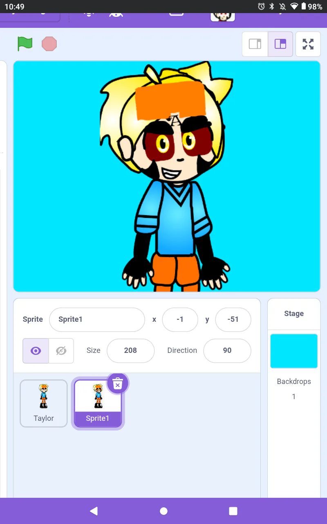Enter full screen stage mode
Image resolution: width=327 pixels, height=524 pixels.
pyautogui.click(x=308, y=44)
